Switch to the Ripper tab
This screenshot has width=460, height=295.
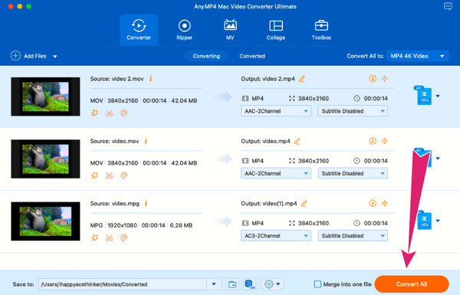[x=185, y=30]
